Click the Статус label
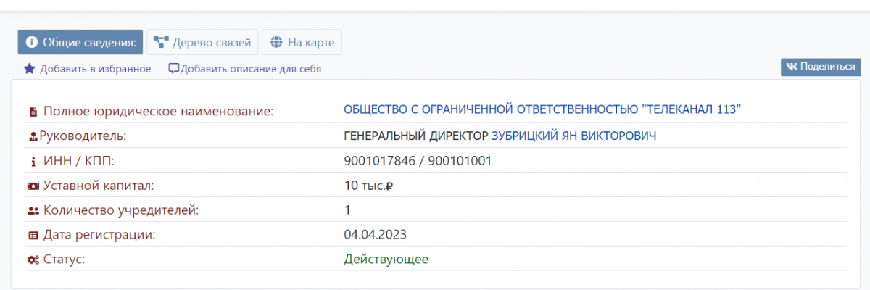 click(x=65, y=260)
